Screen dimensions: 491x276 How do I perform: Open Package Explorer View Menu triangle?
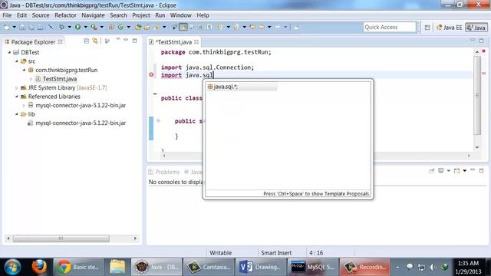pos(117,39)
